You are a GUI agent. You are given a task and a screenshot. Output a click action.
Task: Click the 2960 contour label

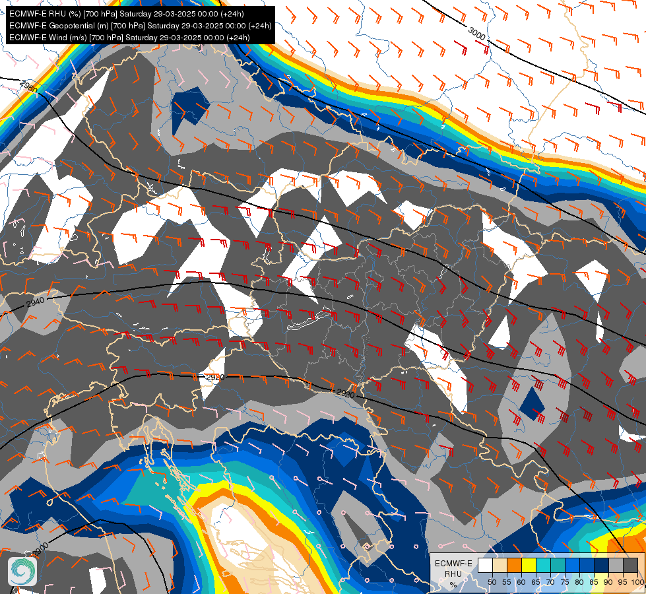tap(29, 86)
